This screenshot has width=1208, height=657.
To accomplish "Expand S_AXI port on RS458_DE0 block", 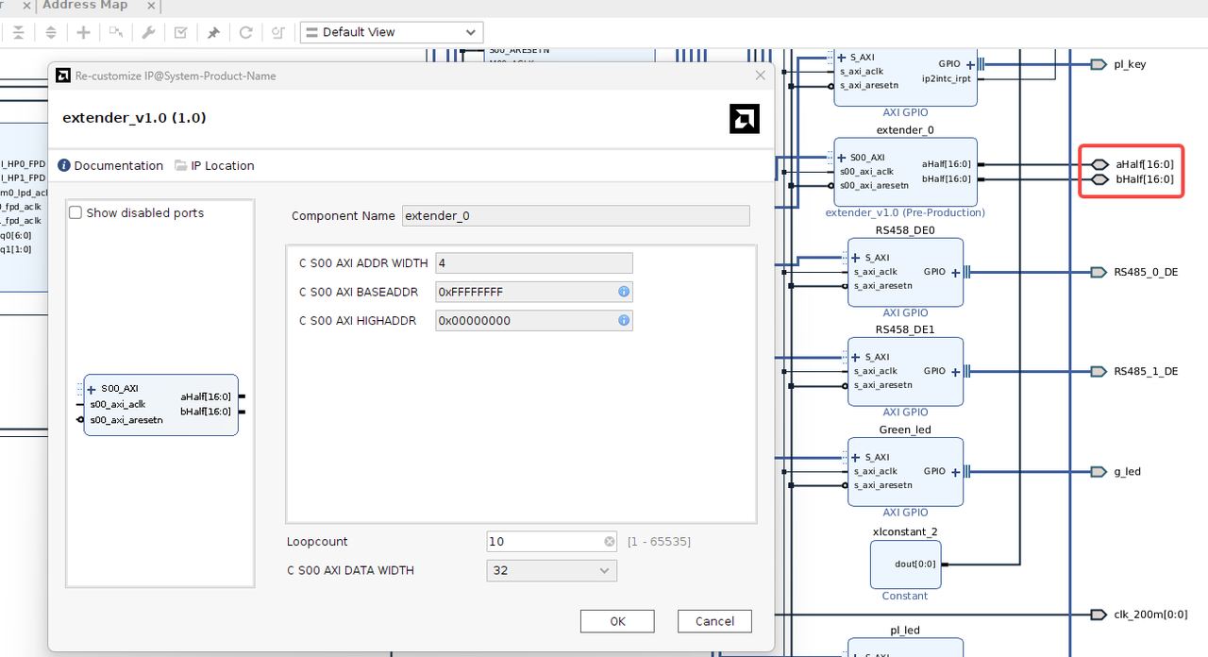I will (x=856, y=258).
